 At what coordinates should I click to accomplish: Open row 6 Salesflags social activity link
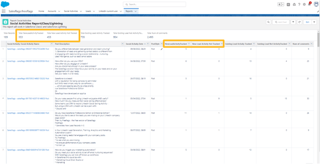tap(28, 130)
